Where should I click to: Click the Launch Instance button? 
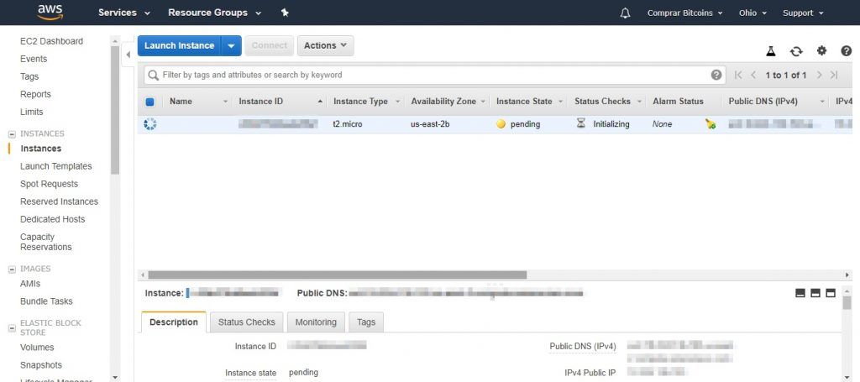[x=180, y=45]
